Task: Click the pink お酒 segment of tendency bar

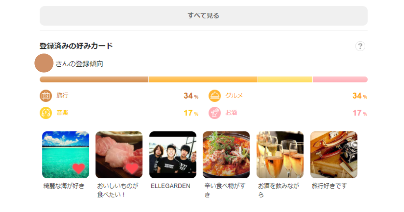Action: click(340, 79)
